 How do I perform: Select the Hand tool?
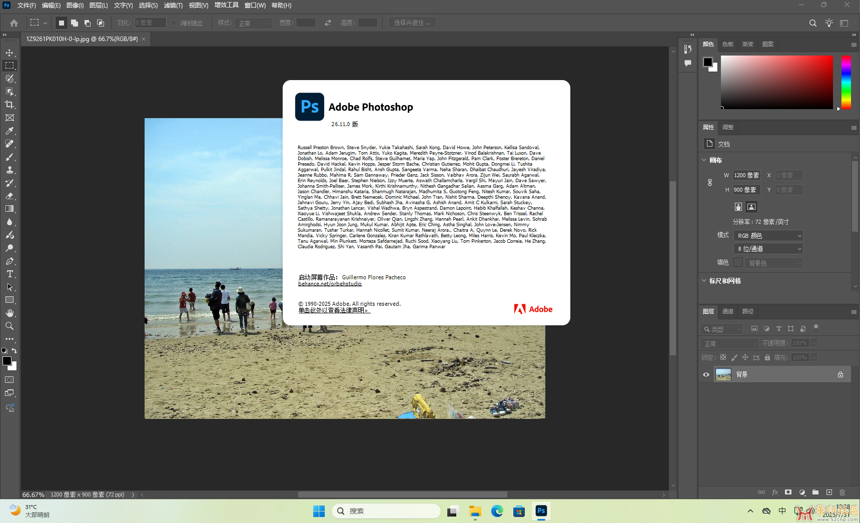pos(10,313)
